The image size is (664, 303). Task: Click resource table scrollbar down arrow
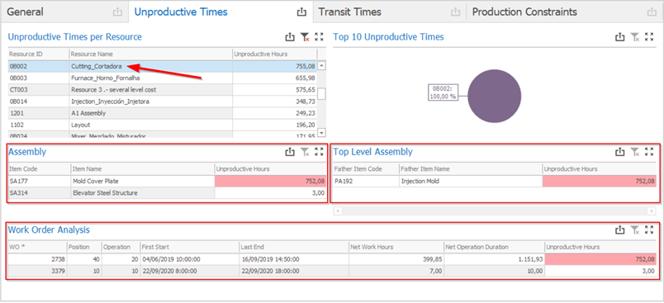pyautogui.click(x=321, y=132)
